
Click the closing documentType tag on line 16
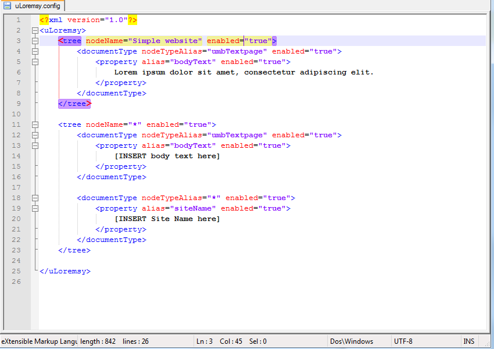tap(112, 177)
